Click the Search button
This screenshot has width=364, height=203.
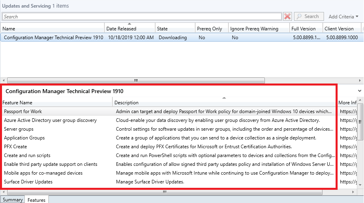pos(309,16)
